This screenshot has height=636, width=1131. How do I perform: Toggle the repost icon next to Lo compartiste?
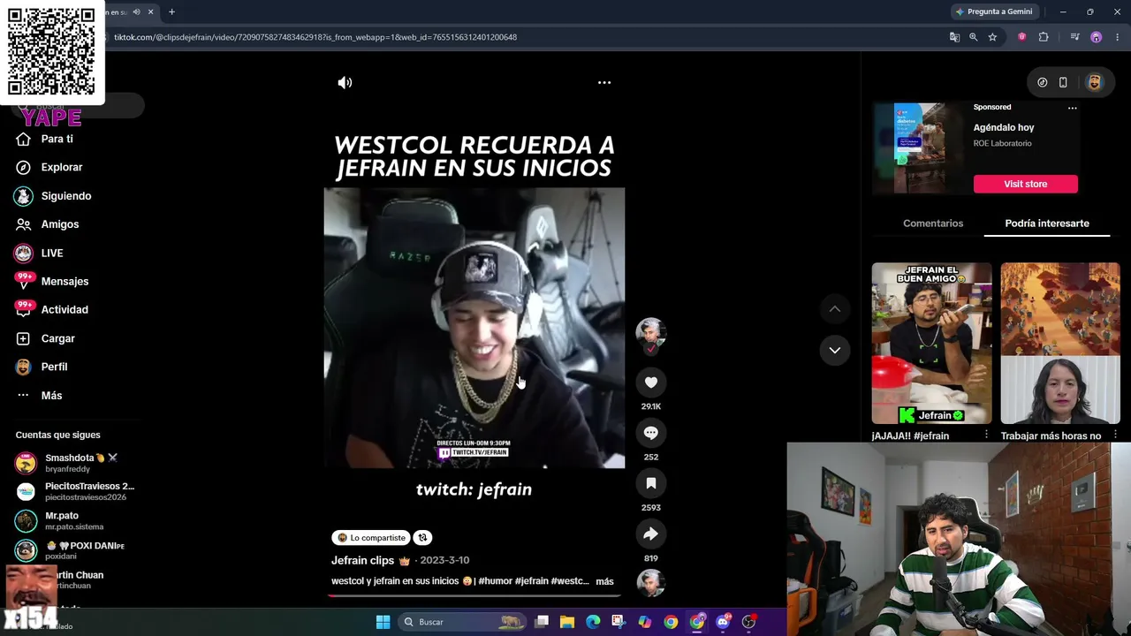pyautogui.click(x=422, y=537)
